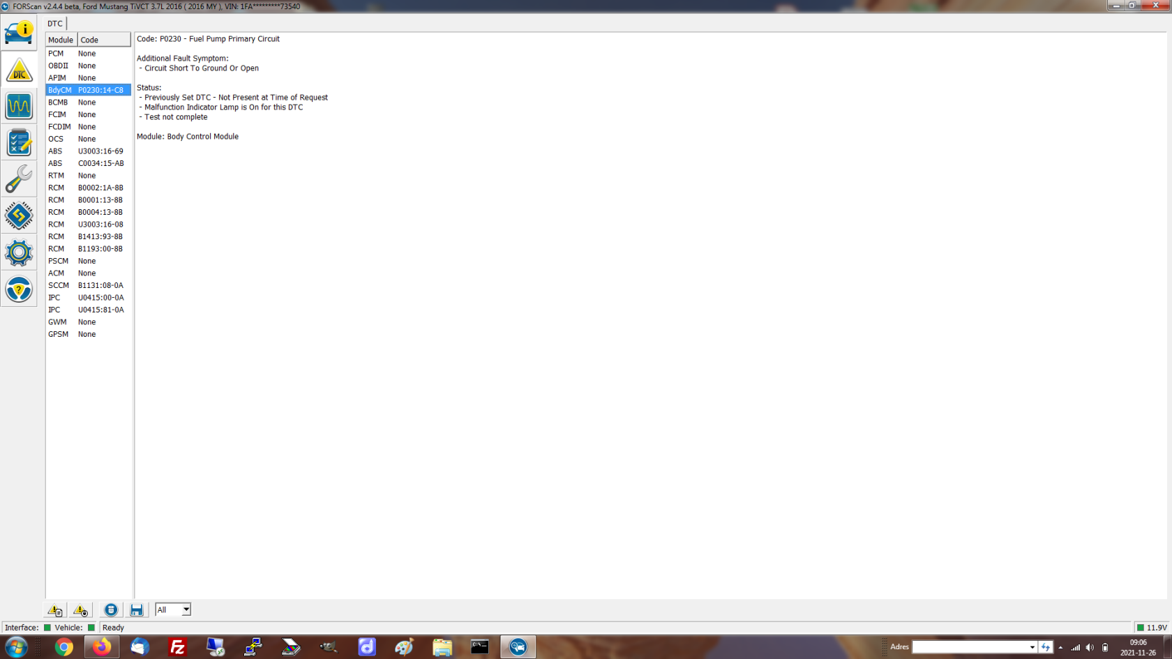Select SCCM code B1131:08-0A row
The height and width of the screenshot is (659, 1172).
[88, 285]
